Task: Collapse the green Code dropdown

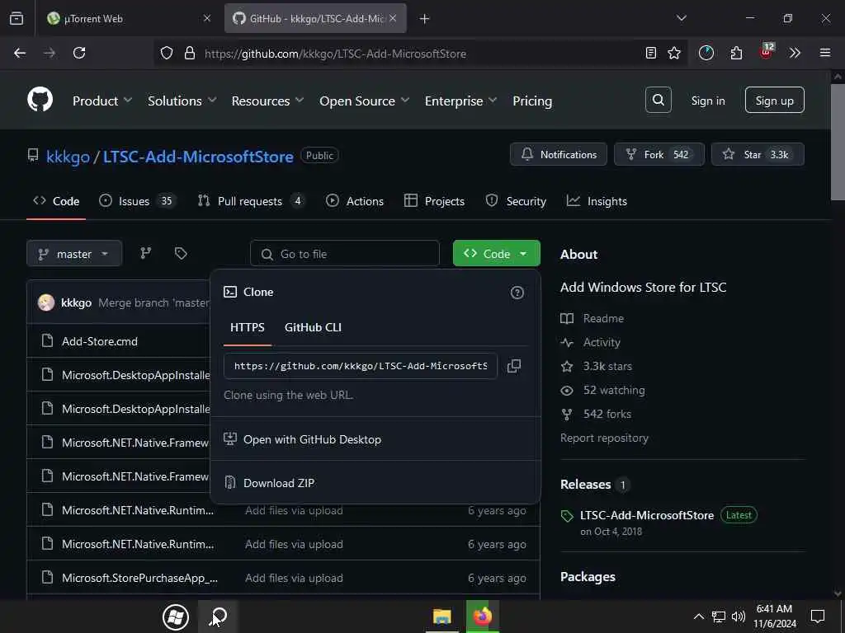Action: click(x=496, y=254)
